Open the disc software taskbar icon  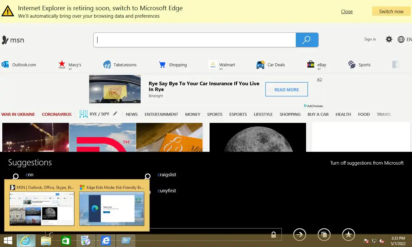86,241
